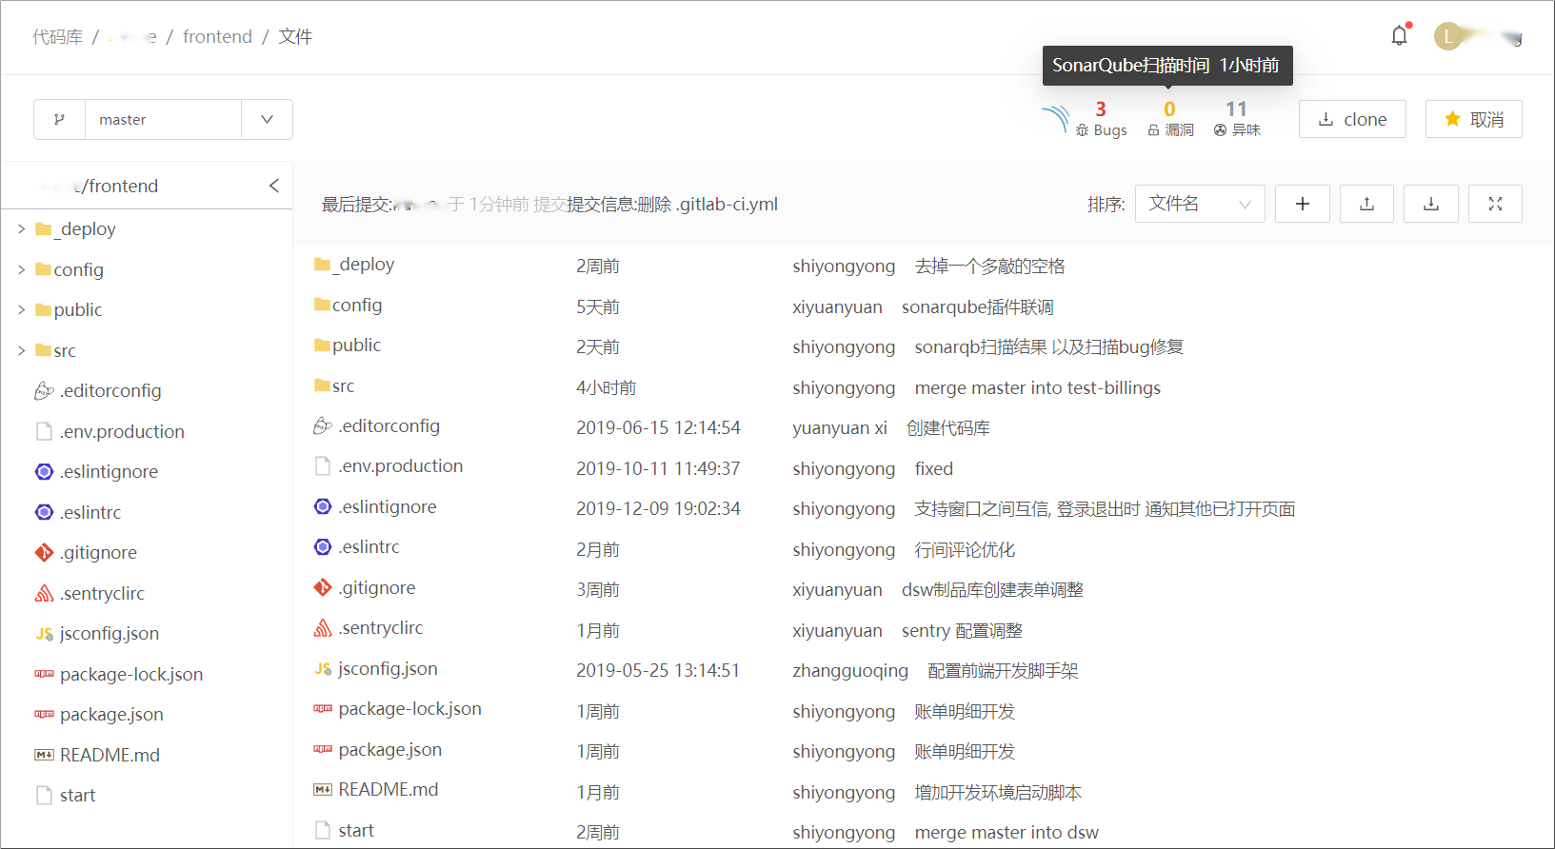Image resolution: width=1555 pixels, height=849 pixels.
Task: Go to 代码库 in breadcrumb
Action: tap(57, 37)
